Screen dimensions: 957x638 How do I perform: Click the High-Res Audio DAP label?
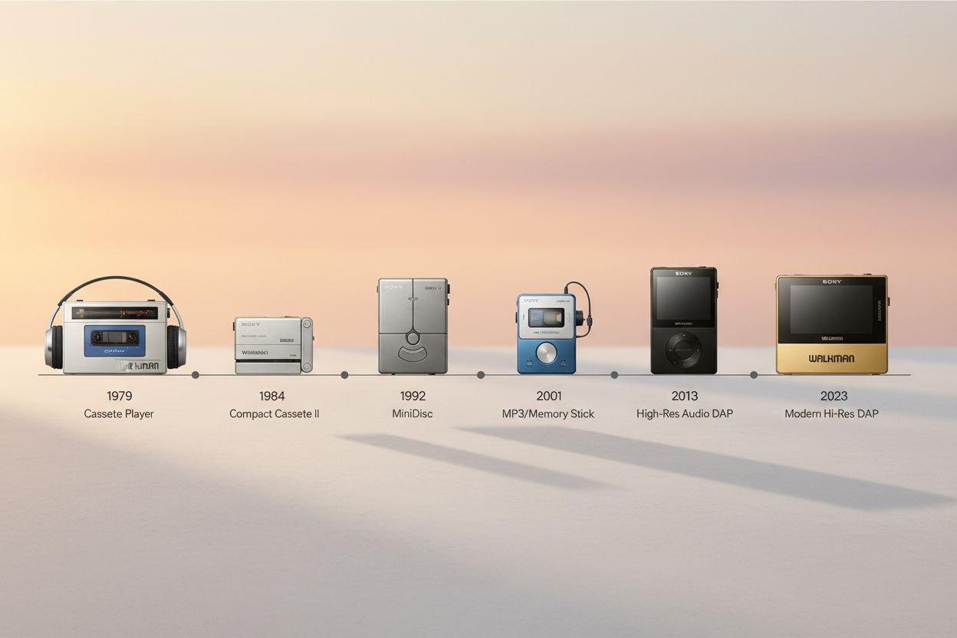tap(684, 413)
